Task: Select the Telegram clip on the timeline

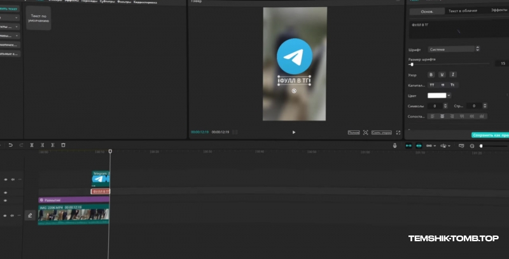Action: pos(101,179)
